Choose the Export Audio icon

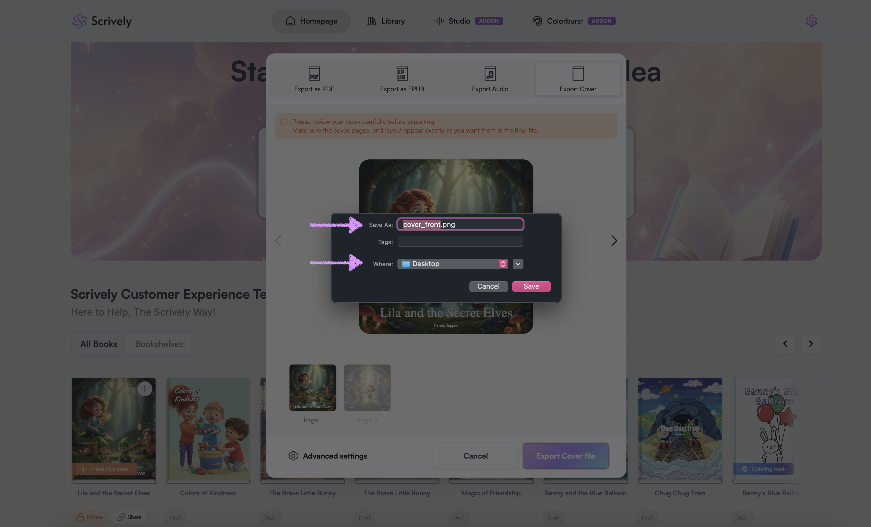(x=490, y=74)
